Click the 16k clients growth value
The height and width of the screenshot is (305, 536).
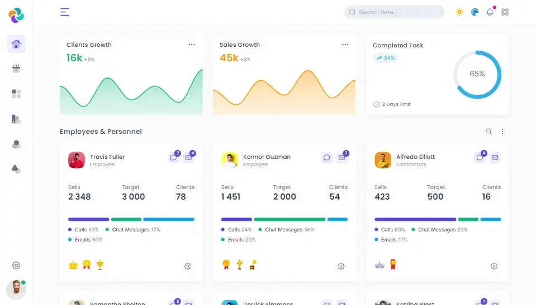point(74,58)
